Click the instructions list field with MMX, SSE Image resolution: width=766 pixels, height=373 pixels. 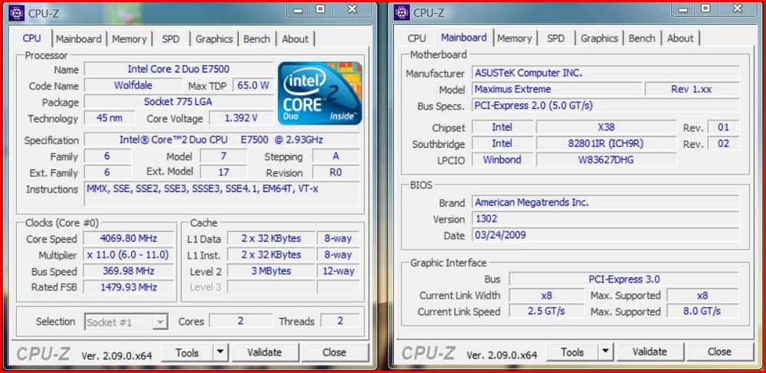click(x=221, y=195)
